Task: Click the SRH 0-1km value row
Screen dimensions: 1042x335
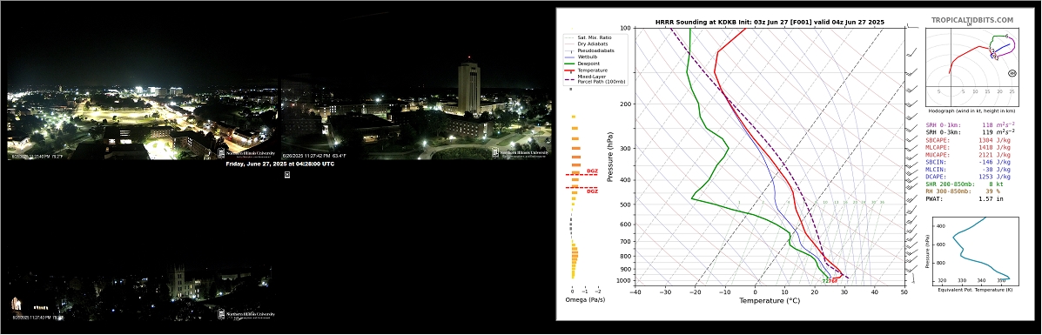Action: click(x=971, y=124)
